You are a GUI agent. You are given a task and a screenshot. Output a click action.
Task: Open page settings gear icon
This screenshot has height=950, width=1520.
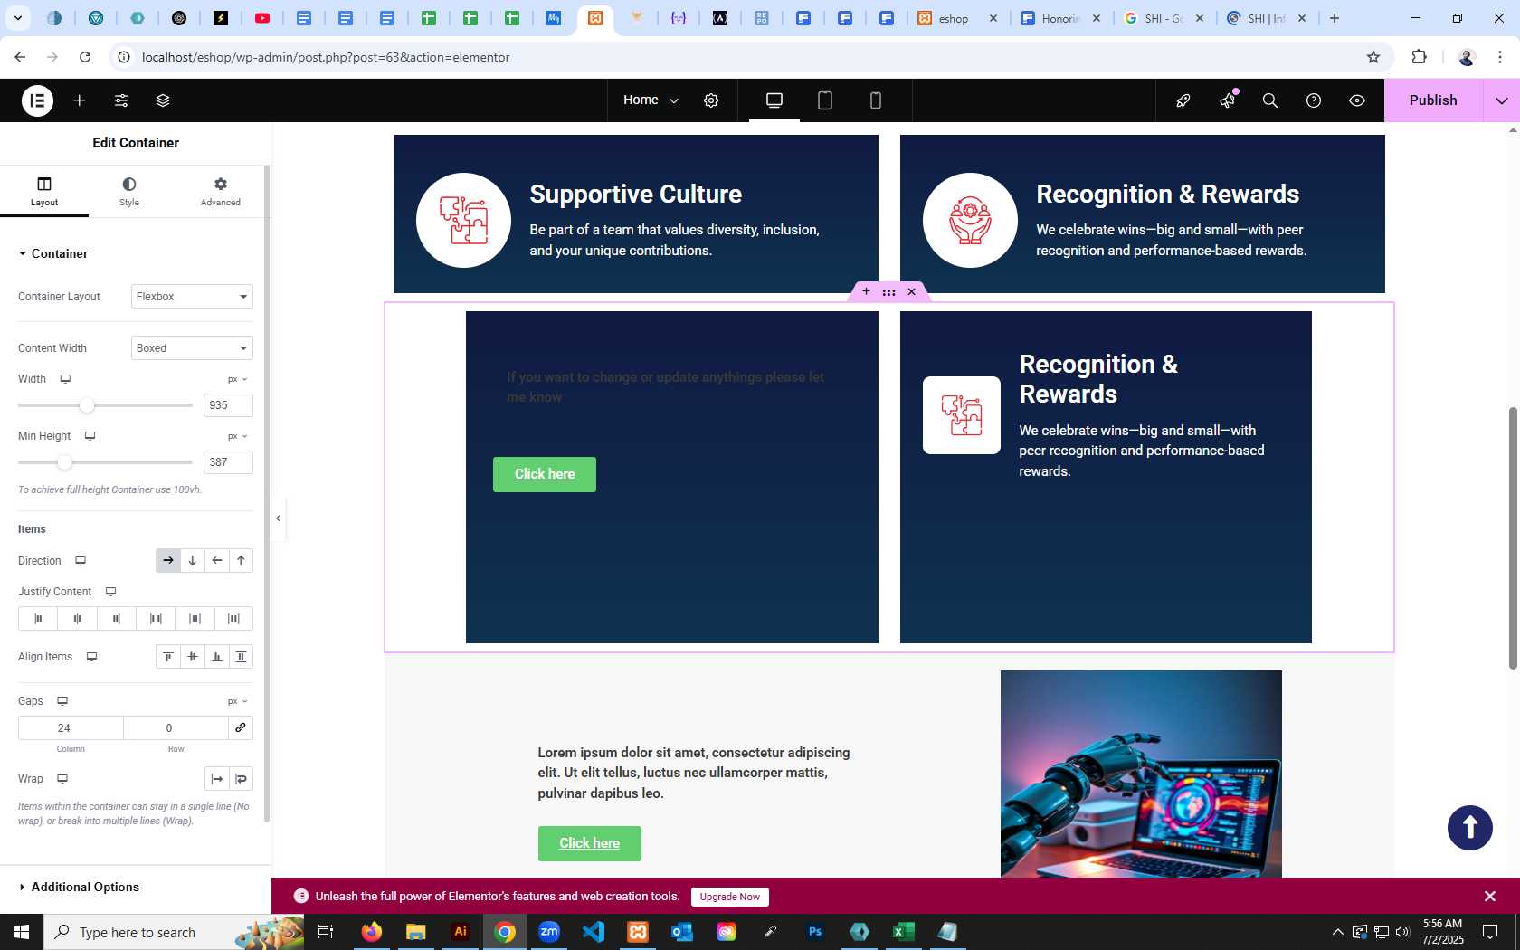pyautogui.click(x=711, y=100)
